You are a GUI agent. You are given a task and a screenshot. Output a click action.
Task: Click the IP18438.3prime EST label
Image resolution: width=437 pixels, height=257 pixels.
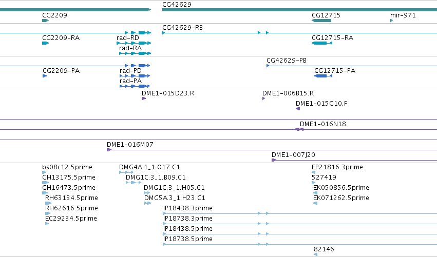point(188,209)
